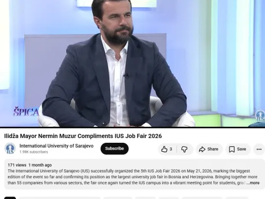Screen dimensions: 265x199
Task: Click the Save label text
Action: tap(242, 149)
